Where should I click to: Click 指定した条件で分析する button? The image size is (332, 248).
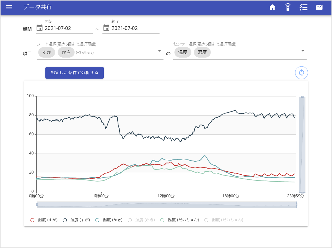point(74,73)
